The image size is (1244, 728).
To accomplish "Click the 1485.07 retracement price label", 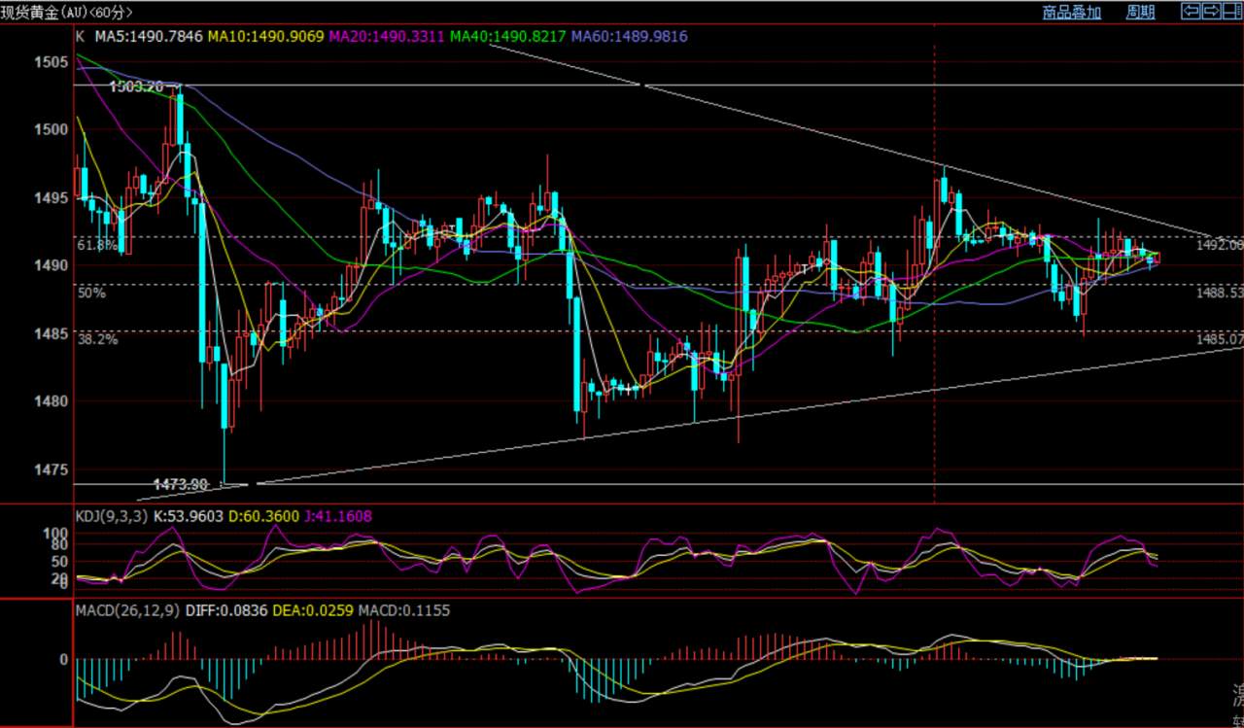I will click(1220, 339).
